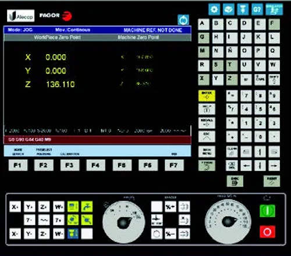
Task: Click the letter M key
Action: coord(204,52)
